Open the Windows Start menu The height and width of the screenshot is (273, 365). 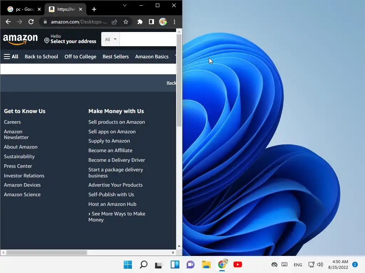coord(128,264)
